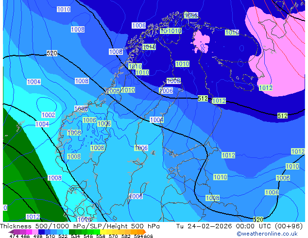The image size is (308, 238).
Task: Click the 1004 label directly below 1002
Action: click(x=42, y=124)
